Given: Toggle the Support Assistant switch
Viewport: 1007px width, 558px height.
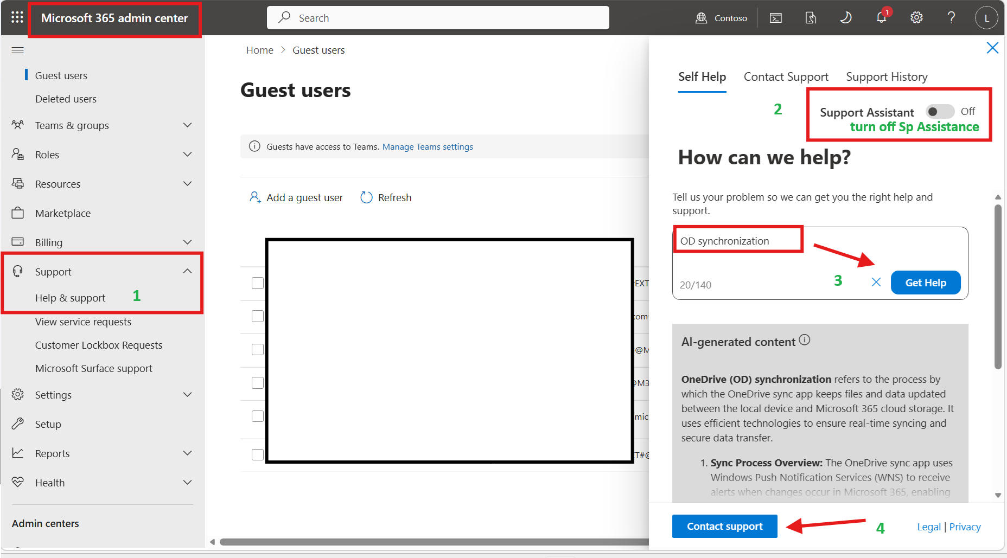Looking at the screenshot, I should (x=940, y=112).
